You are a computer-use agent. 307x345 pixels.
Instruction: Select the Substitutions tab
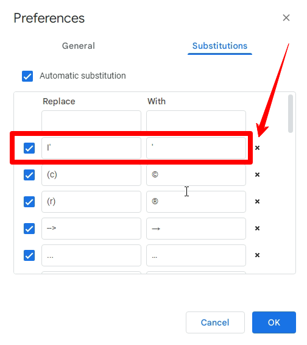coord(220,46)
